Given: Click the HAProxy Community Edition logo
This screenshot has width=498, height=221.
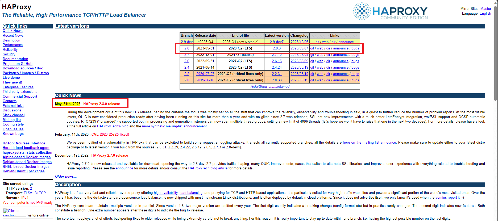Looking at the screenshot, I should (390, 11).
